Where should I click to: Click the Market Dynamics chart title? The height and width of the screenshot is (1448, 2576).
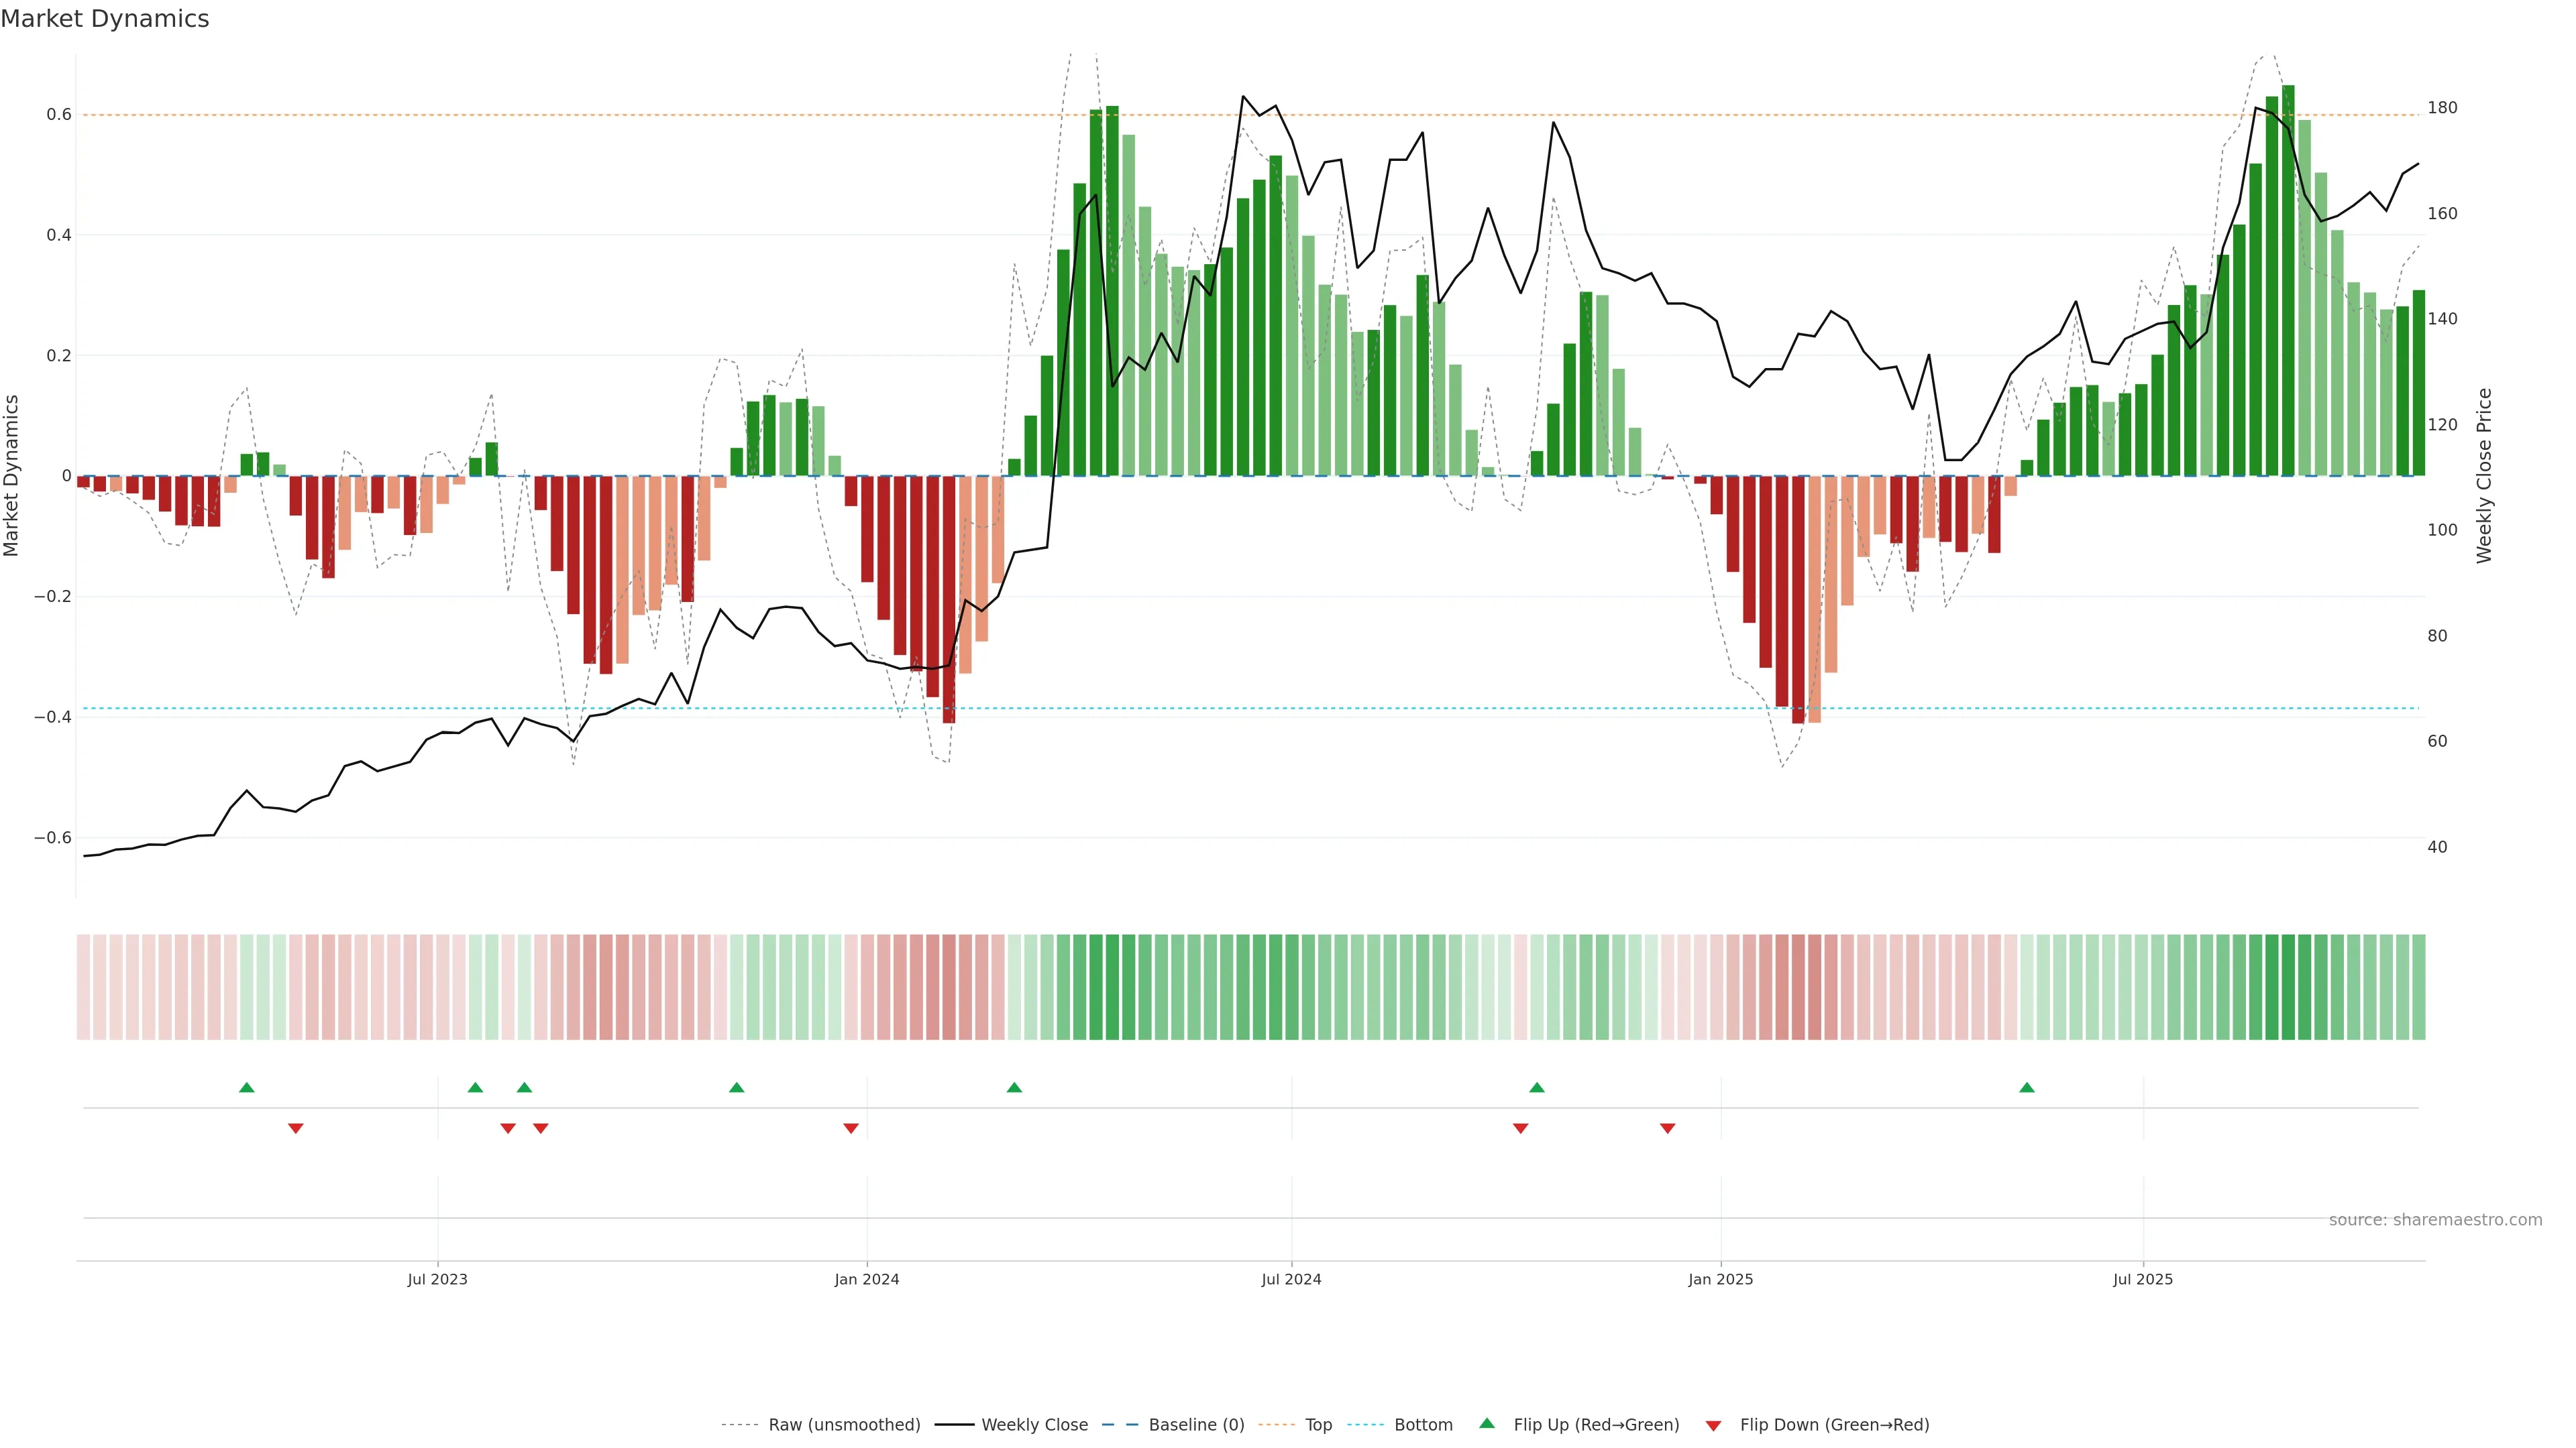[x=105, y=19]
